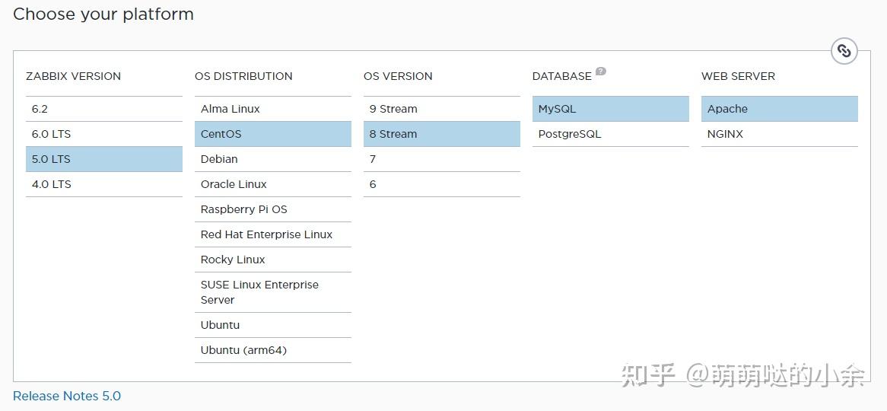Click the ZABBIX VERSION column heading
This screenshot has height=411, width=887.
pos(74,76)
